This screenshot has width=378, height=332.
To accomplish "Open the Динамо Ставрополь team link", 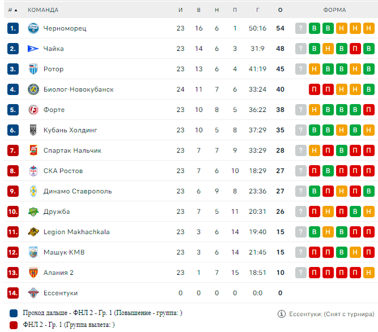I will coord(78,191).
